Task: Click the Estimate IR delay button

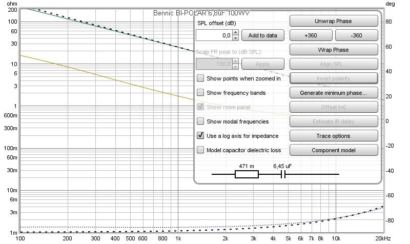Action: click(334, 121)
